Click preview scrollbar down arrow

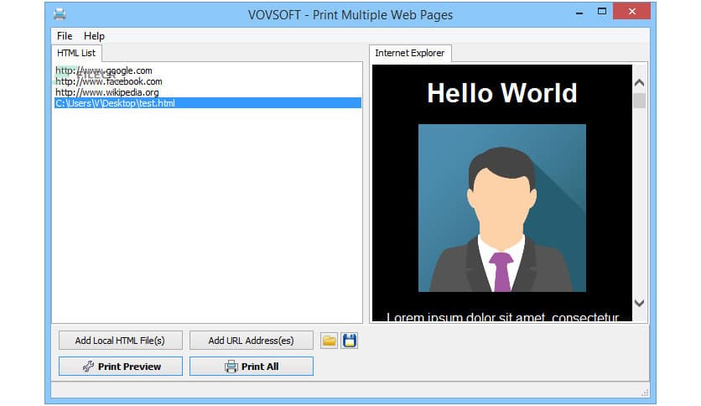(639, 303)
